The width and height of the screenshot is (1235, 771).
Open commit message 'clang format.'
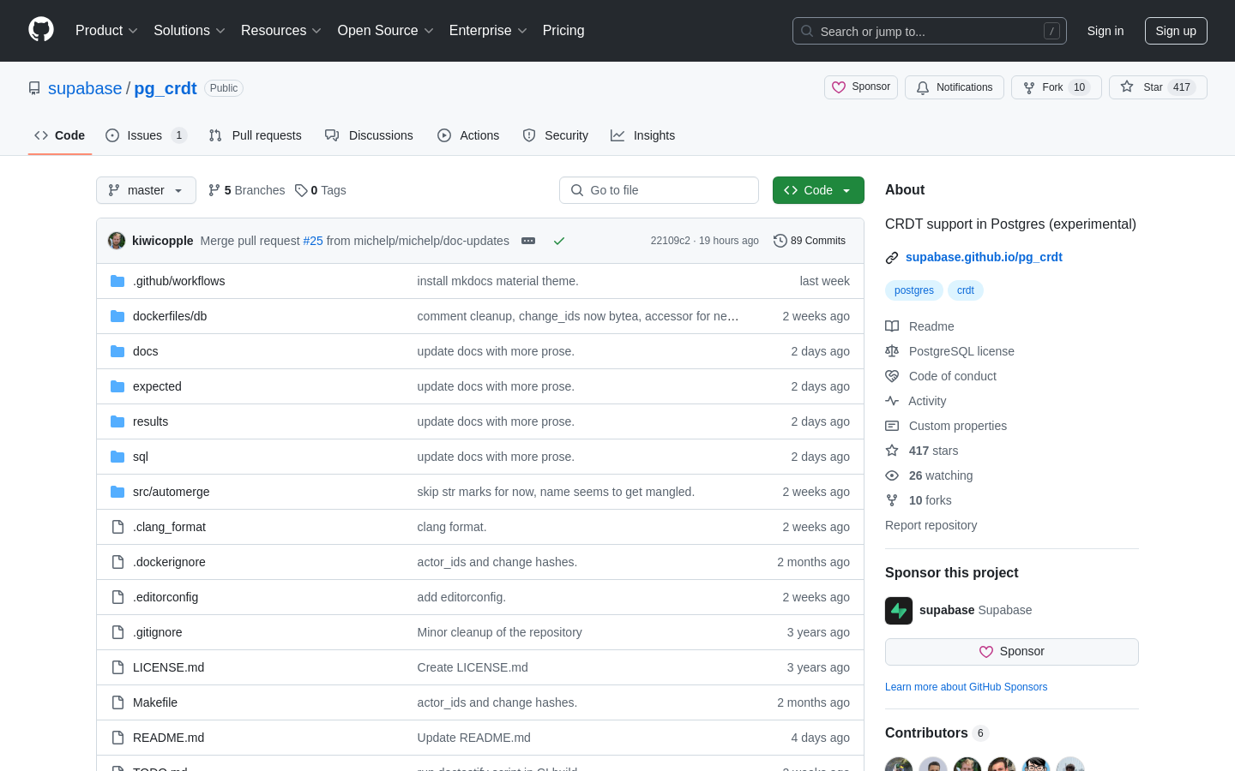click(x=452, y=527)
